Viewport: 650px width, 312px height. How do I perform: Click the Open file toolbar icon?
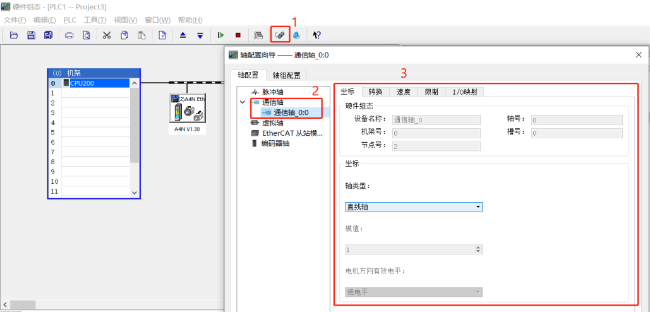click(13, 35)
